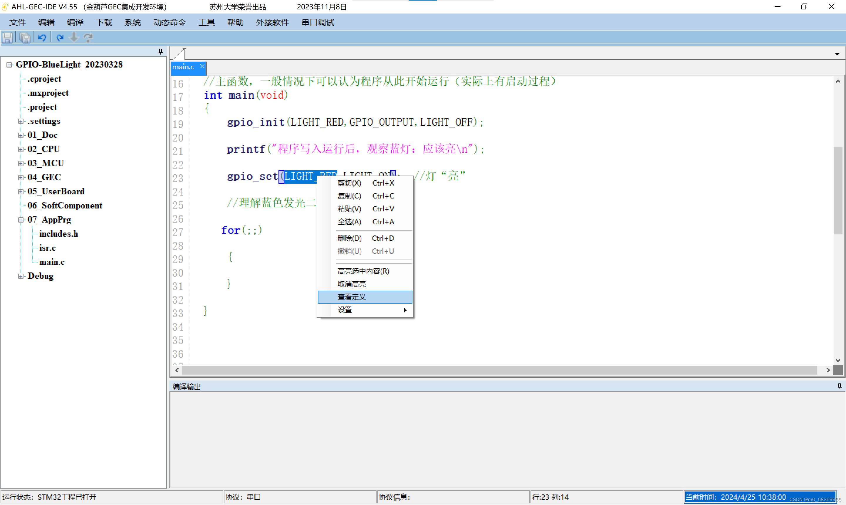Click the gray down-arrow toolbar icon

click(x=73, y=37)
